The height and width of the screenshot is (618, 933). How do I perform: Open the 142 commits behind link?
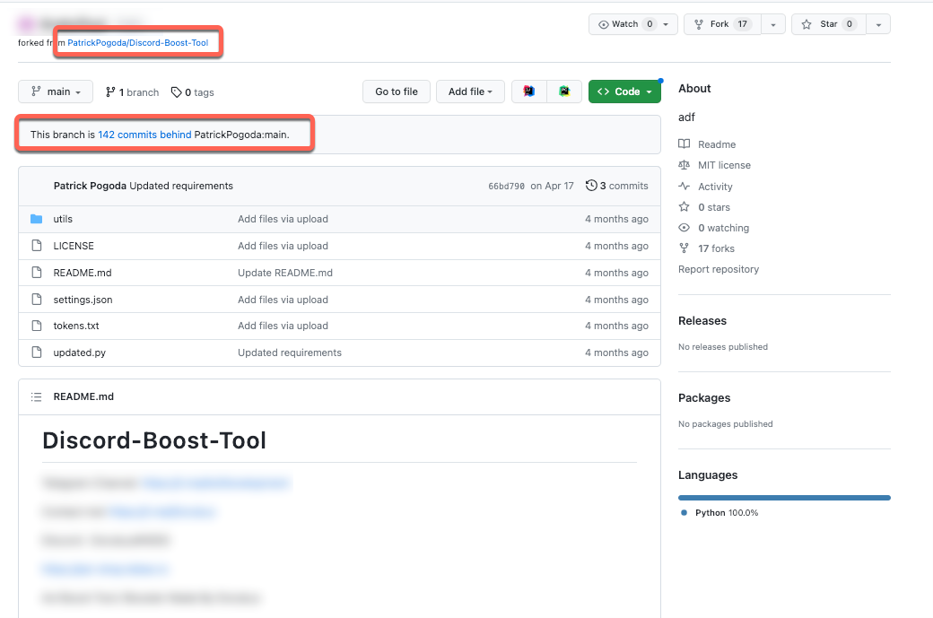[x=144, y=135]
